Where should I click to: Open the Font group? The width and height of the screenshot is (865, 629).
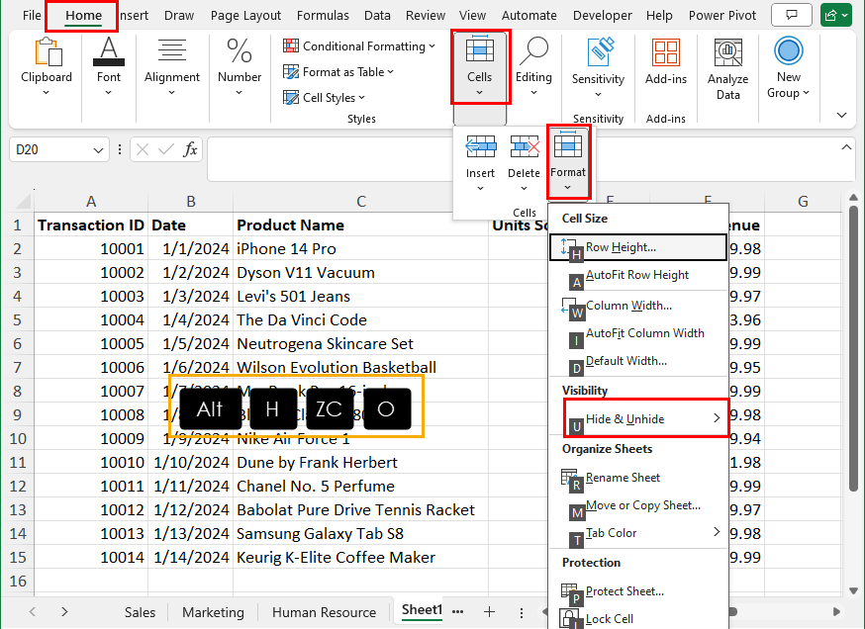point(109,66)
